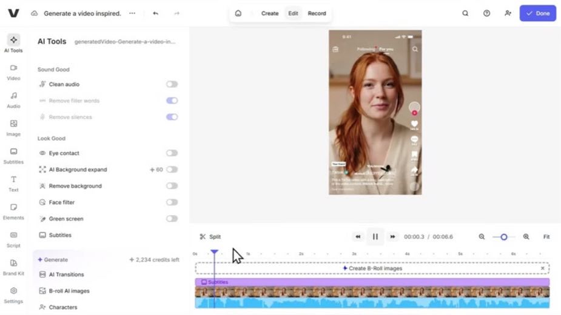
Task: Open the Video sidebar panel
Action: (13, 73)
